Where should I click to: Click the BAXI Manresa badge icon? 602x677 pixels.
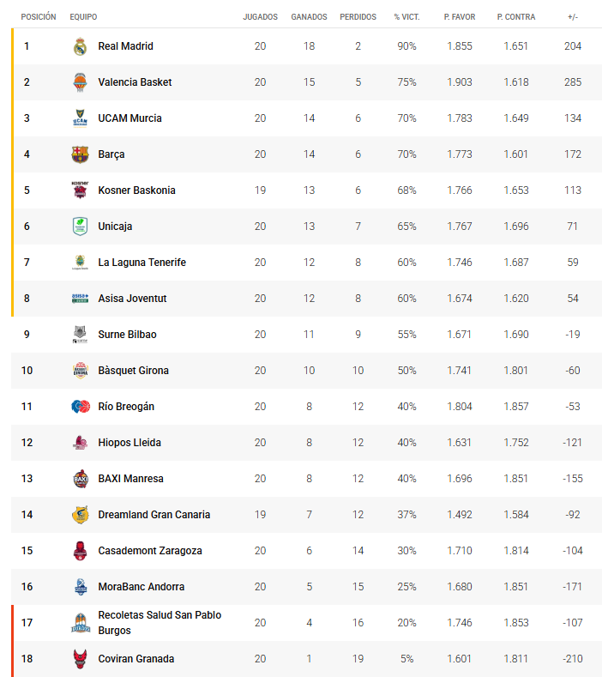coord(80,479)
